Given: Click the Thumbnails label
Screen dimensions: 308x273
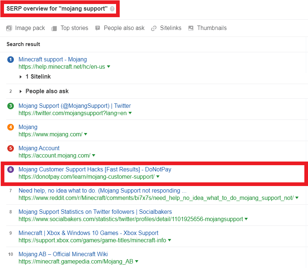Looking at the screenshot, I should (212, 28).
